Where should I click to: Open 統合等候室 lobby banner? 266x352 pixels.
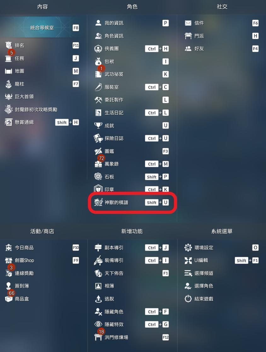pos(42,27)
